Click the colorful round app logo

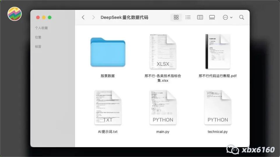(15, 14)
